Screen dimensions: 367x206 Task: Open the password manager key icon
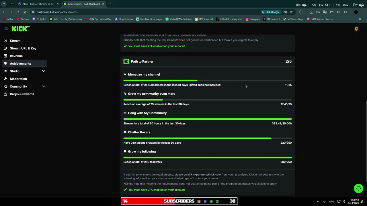pos(318,12)
